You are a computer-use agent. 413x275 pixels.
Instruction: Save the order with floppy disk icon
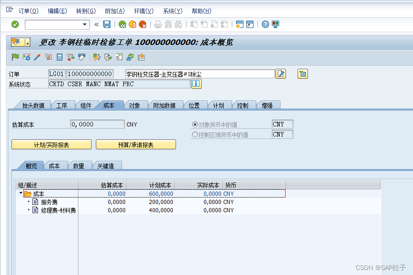coord(107,24)
